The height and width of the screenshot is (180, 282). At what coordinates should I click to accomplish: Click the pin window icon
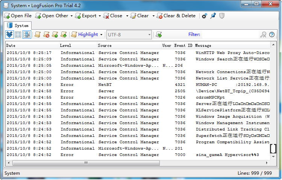(x=213, y=16)
